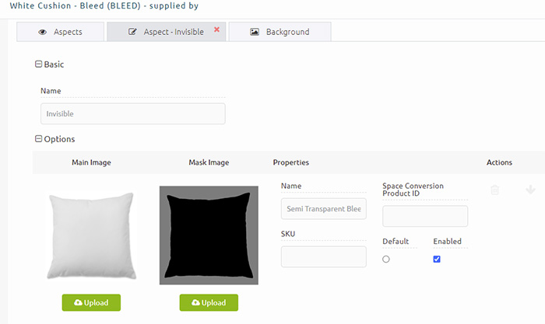Select the Default radio button

coord(386,260)
